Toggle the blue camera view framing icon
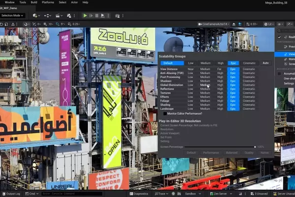Viewport: 295px width, 197px height. coord(240,24)
